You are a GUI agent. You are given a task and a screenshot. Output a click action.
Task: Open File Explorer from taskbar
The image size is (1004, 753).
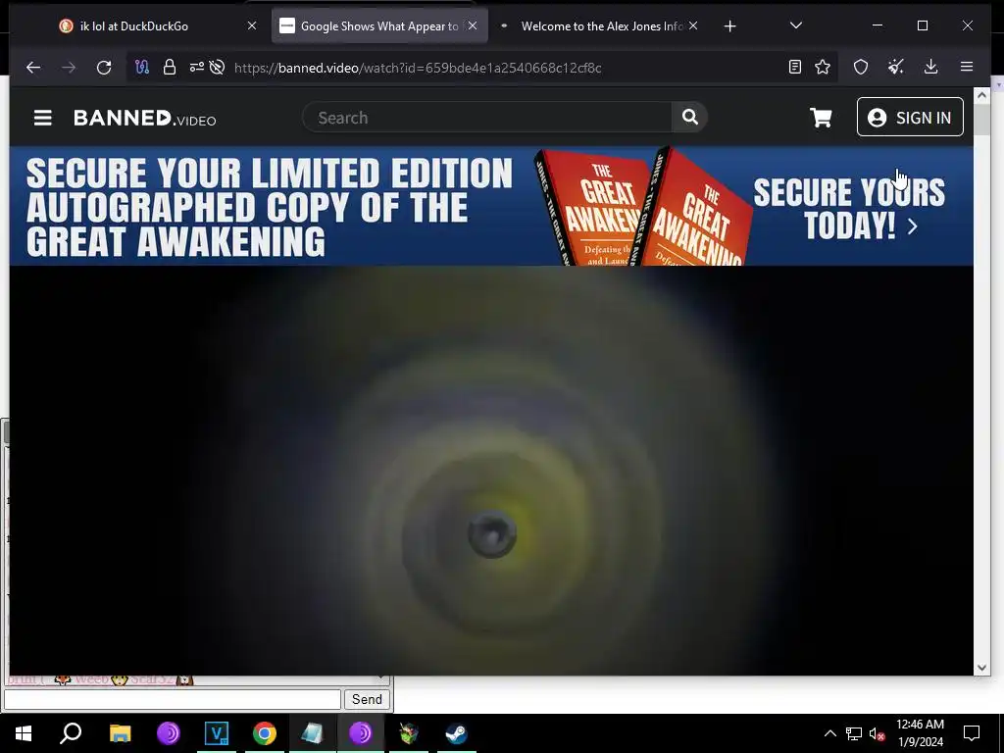(x=120, y=733)
